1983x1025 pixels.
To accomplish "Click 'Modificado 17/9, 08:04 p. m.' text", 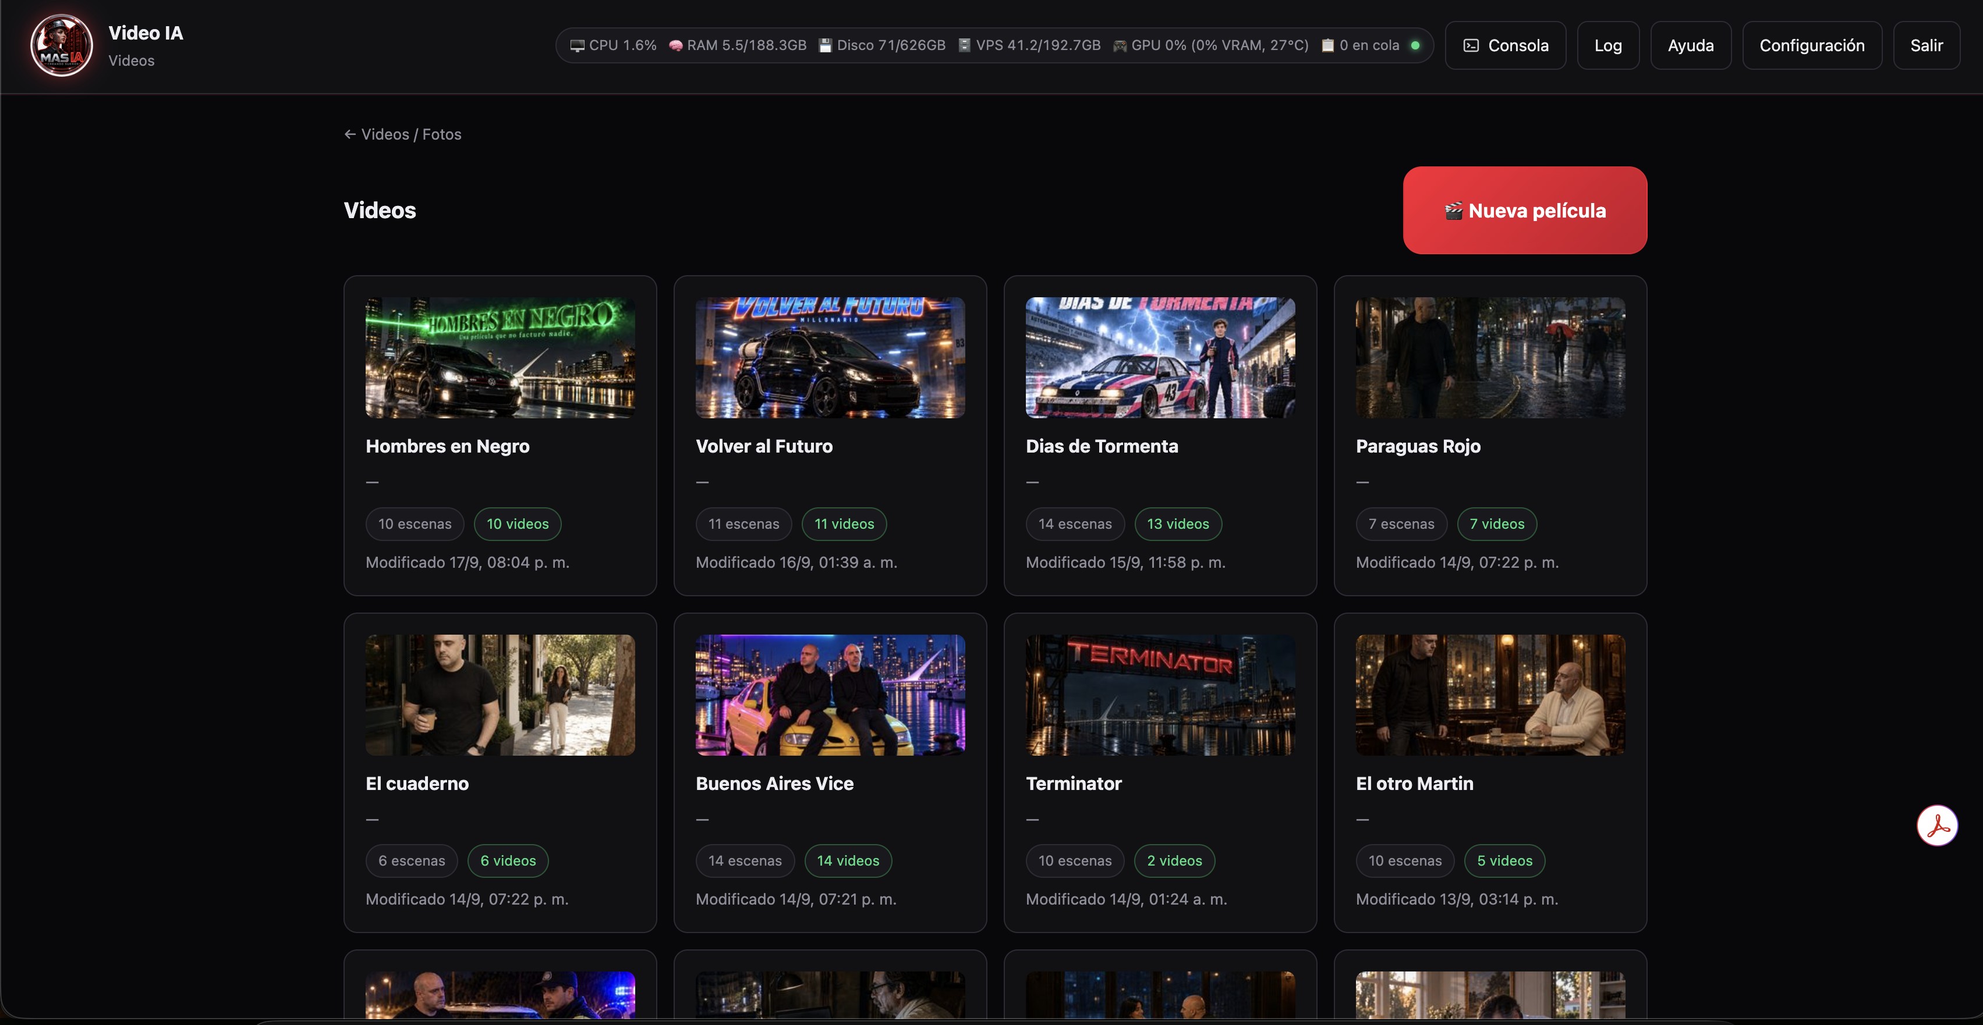I will click(468, 563).
